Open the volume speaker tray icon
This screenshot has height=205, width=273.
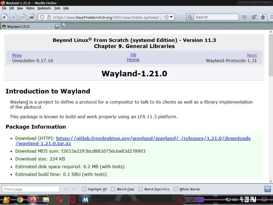[x=235, y=200]
